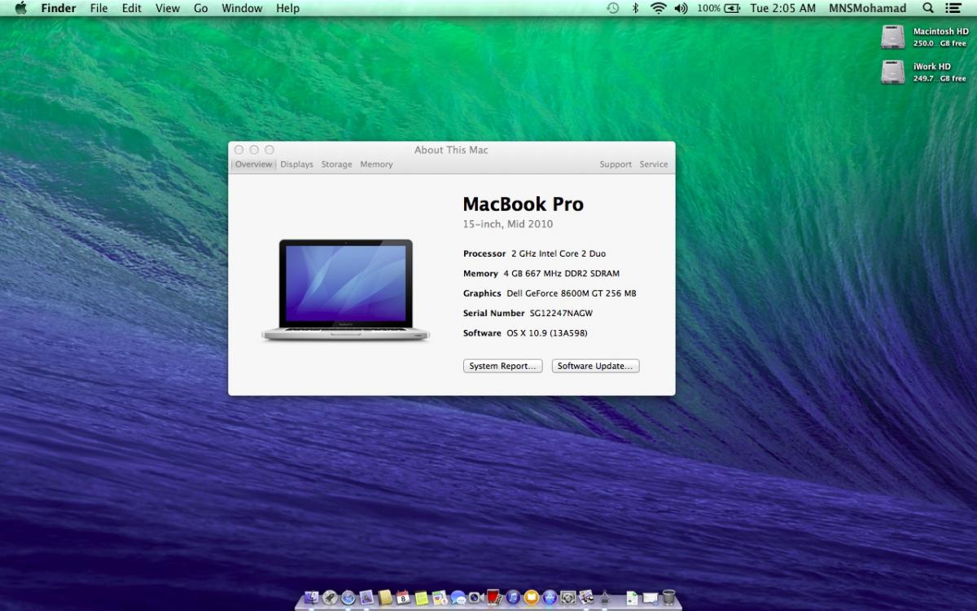Open the MNSMohamad user menu
Viewport: 977px width, 611px height.
point(867,8)
